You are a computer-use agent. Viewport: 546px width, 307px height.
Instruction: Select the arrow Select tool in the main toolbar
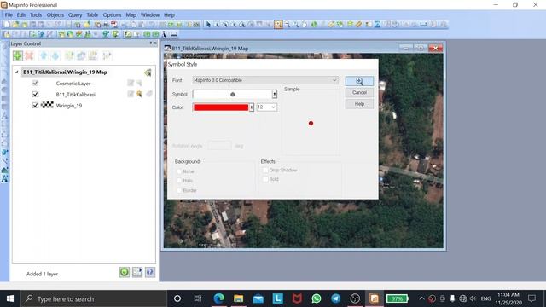click(x=208, y=25)
